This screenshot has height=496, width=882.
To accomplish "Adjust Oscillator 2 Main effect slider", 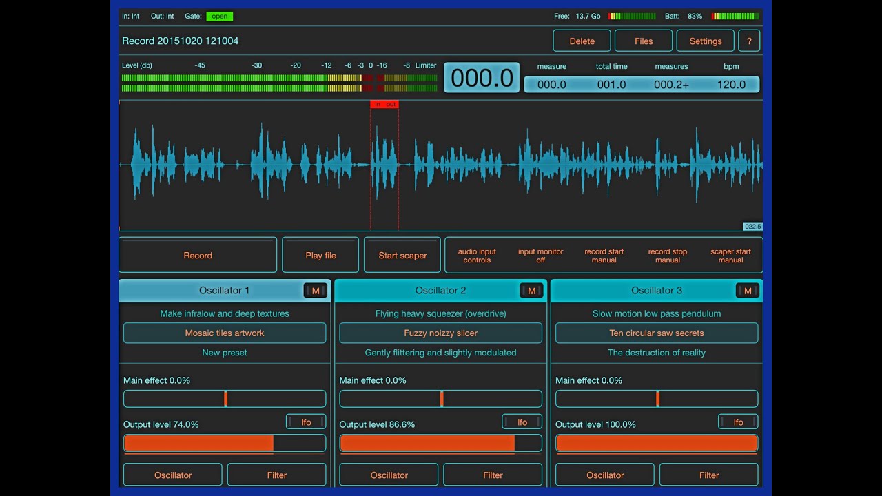I will click(441, 399).
